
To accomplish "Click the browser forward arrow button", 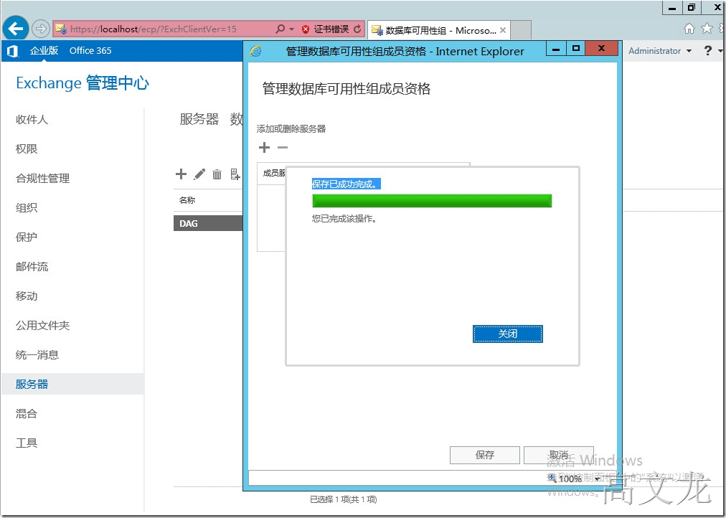I will 41,29.
